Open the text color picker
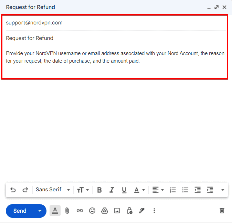 point(139,190)
